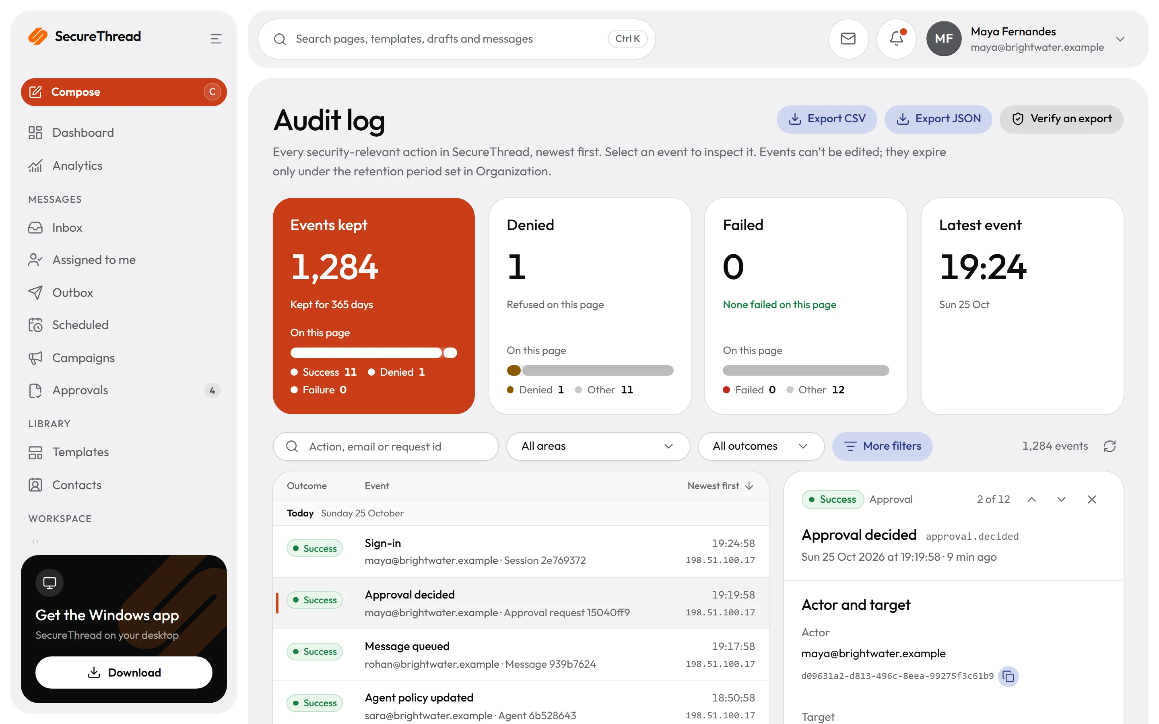Click the Latest event 19:24 card
Image resolution: width=1159 pixels, height=724 pixels.
point(1022,306)
